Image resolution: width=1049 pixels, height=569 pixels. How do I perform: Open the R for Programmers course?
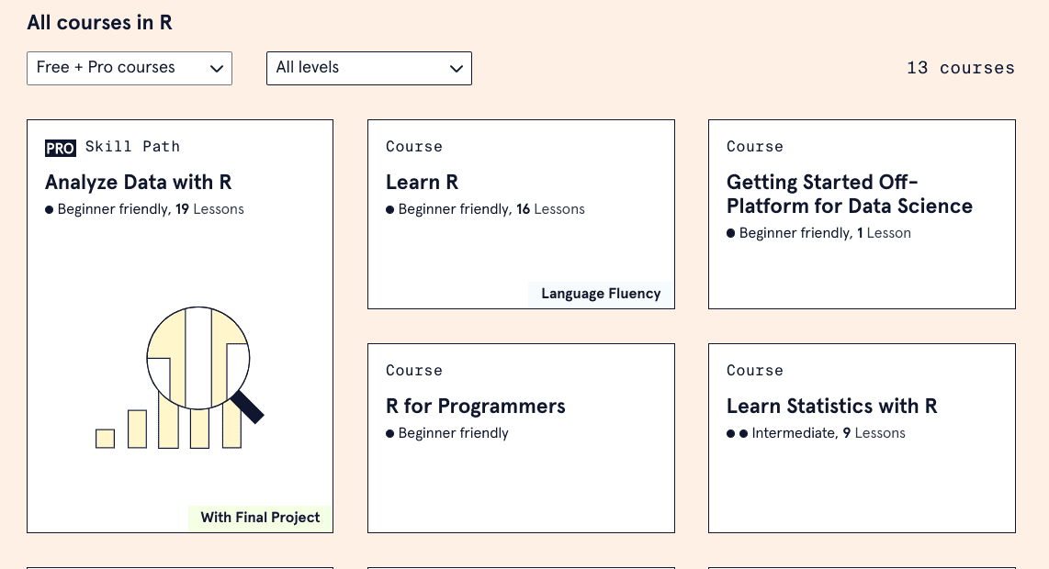[x=475, y=407]
